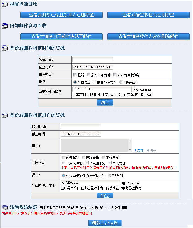Image resolution: width=193 pixels, height=228 pixels.
Task: Click 添加 link to add users
Action: [139, 150]
